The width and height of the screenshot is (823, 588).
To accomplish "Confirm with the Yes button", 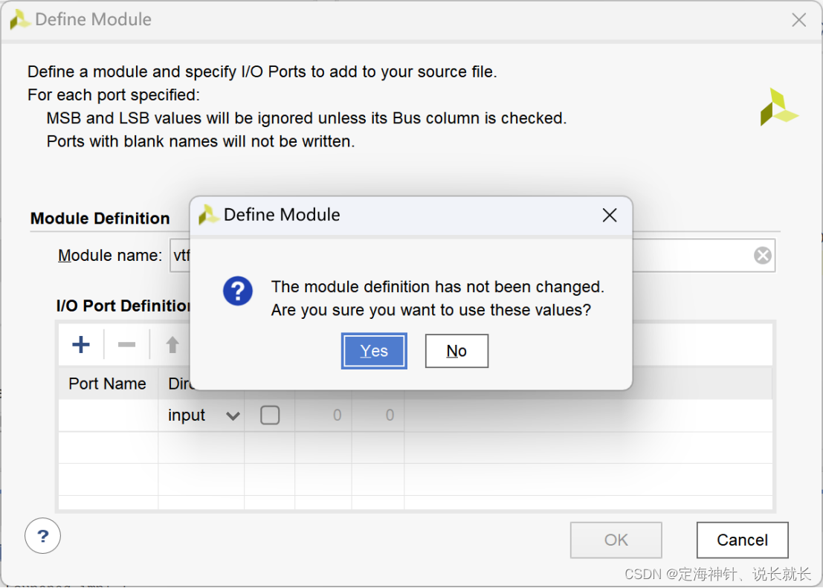I will coord(374,351).
